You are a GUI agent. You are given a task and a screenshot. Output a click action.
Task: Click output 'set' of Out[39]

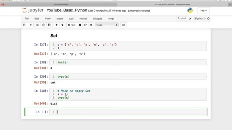53,83
